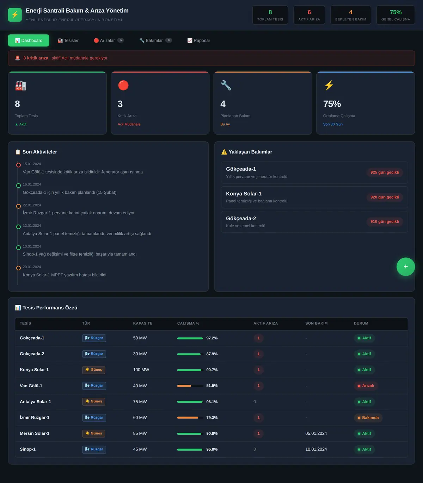Open the Dashboard tab
Screen dimensions: 423x483
29,40
